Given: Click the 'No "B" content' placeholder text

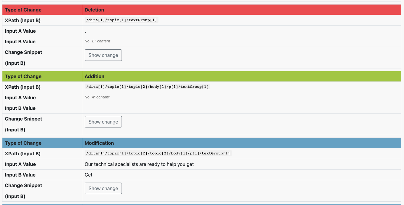Looking at the screenshot, I should 97,41.
